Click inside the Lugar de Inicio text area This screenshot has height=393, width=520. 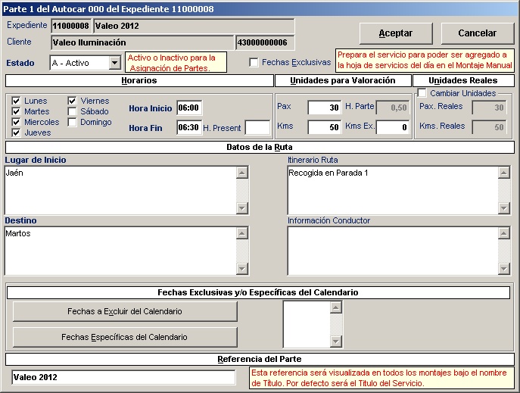(120, 190)
